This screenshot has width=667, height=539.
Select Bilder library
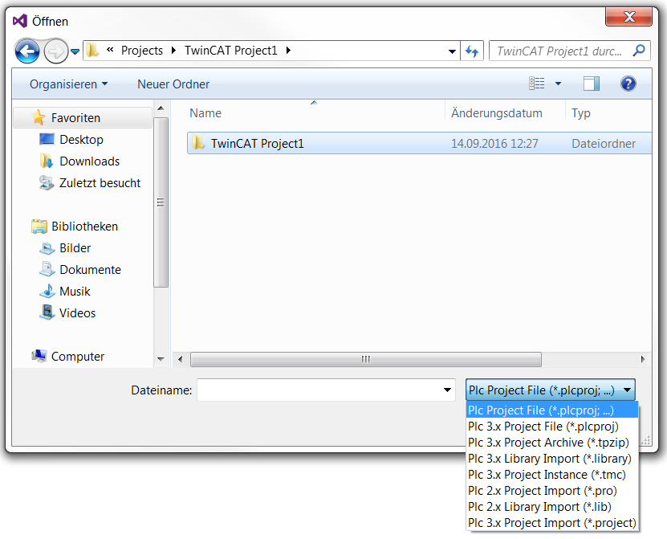point(75,248)
